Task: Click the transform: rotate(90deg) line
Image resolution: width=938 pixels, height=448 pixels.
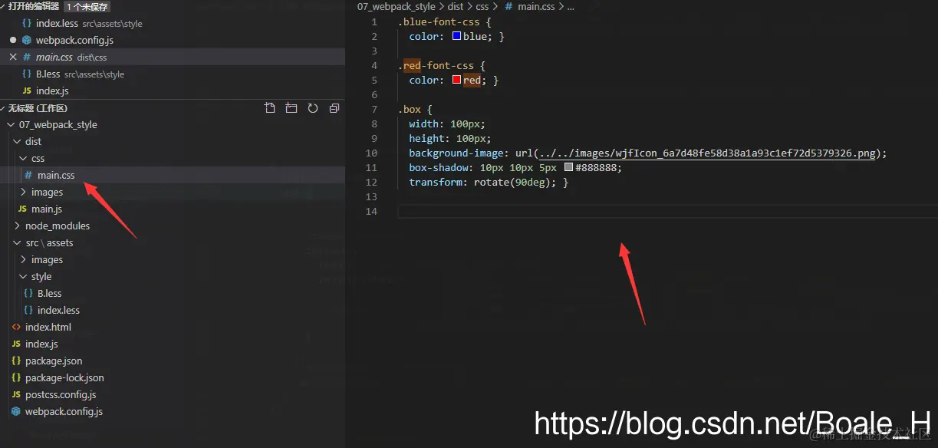Action: coord(489,182)
